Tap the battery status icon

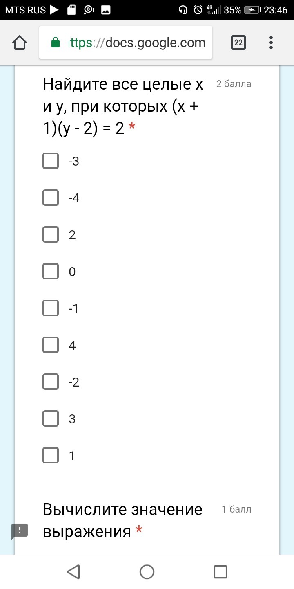click(x=253, y=10)
